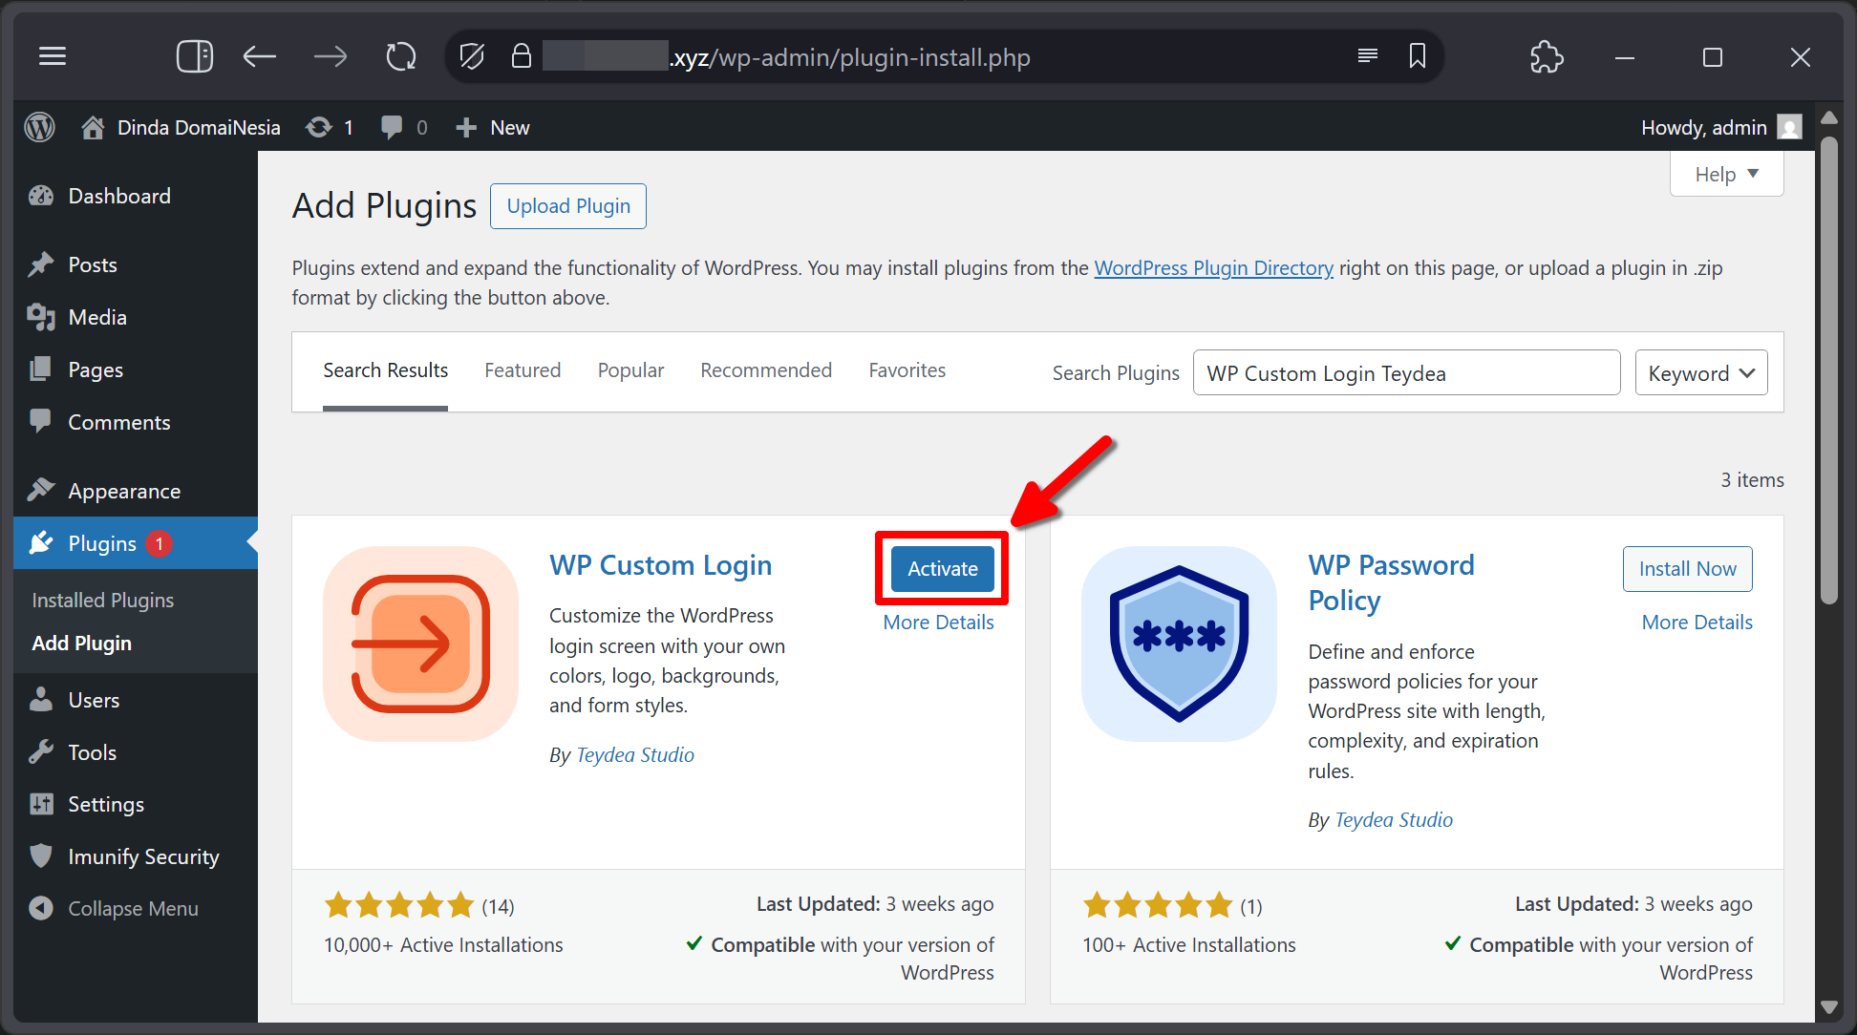The image size is (1857, 1035).
Task: Open the pending updates icon in admin bar
Action: [330, 127]
